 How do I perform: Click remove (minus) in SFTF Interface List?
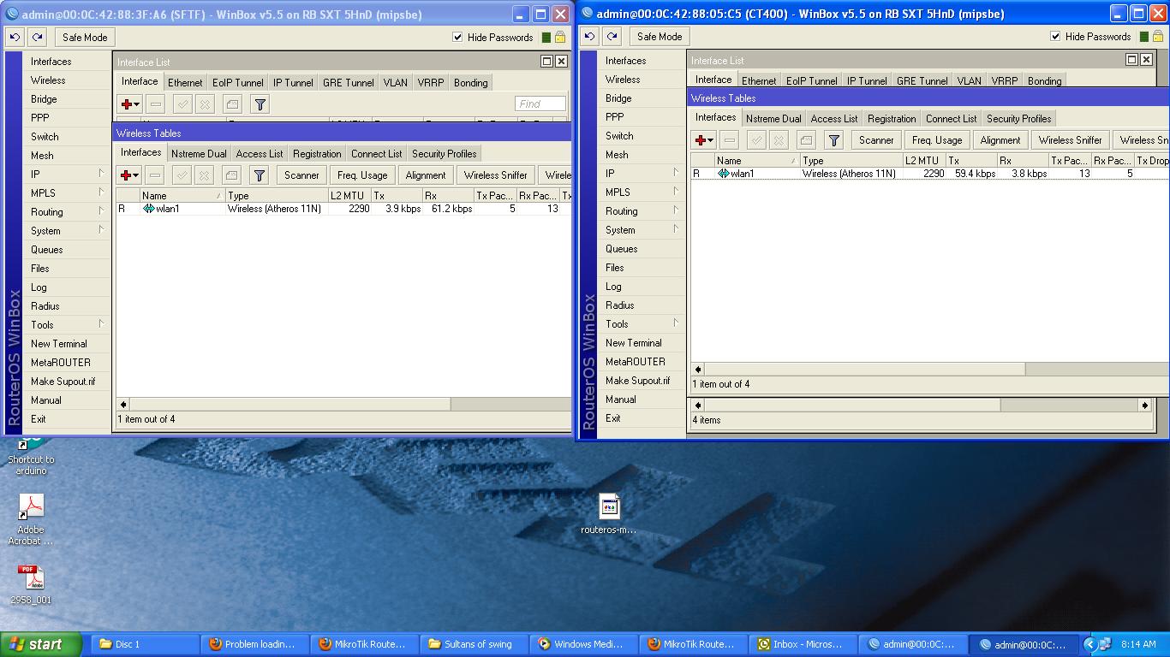coord(155,104)
